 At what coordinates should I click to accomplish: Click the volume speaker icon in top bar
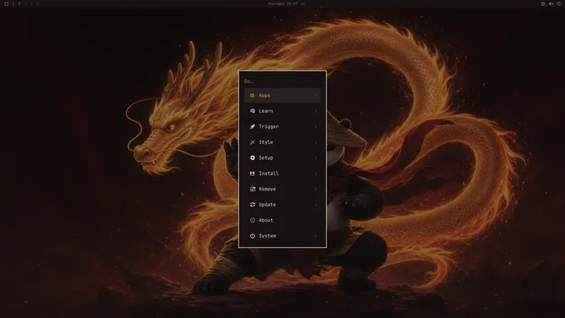[x=551, y=4]
